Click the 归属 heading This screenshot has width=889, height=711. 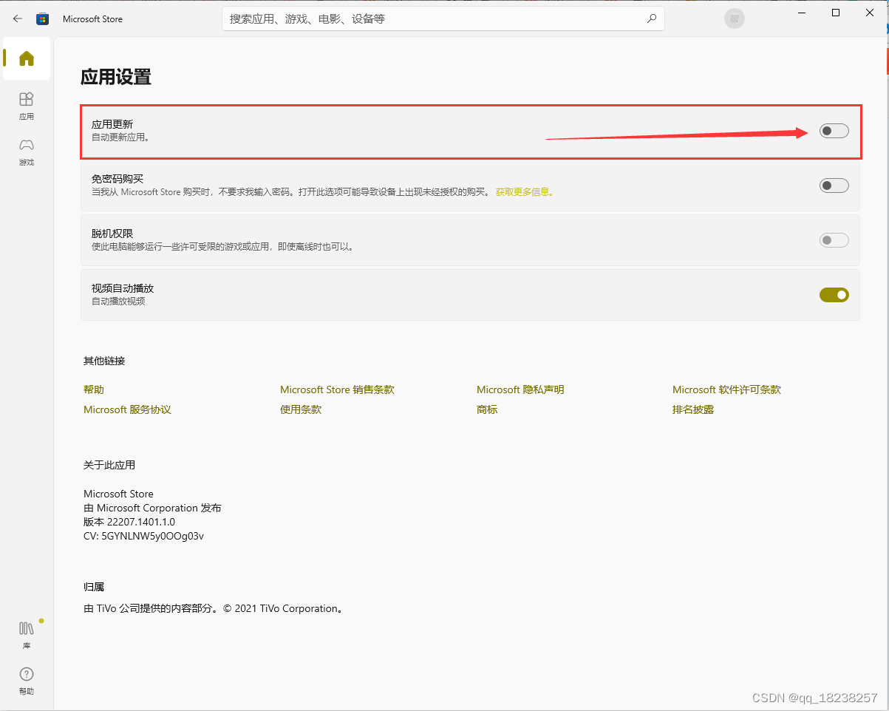[x=94, y=587]
